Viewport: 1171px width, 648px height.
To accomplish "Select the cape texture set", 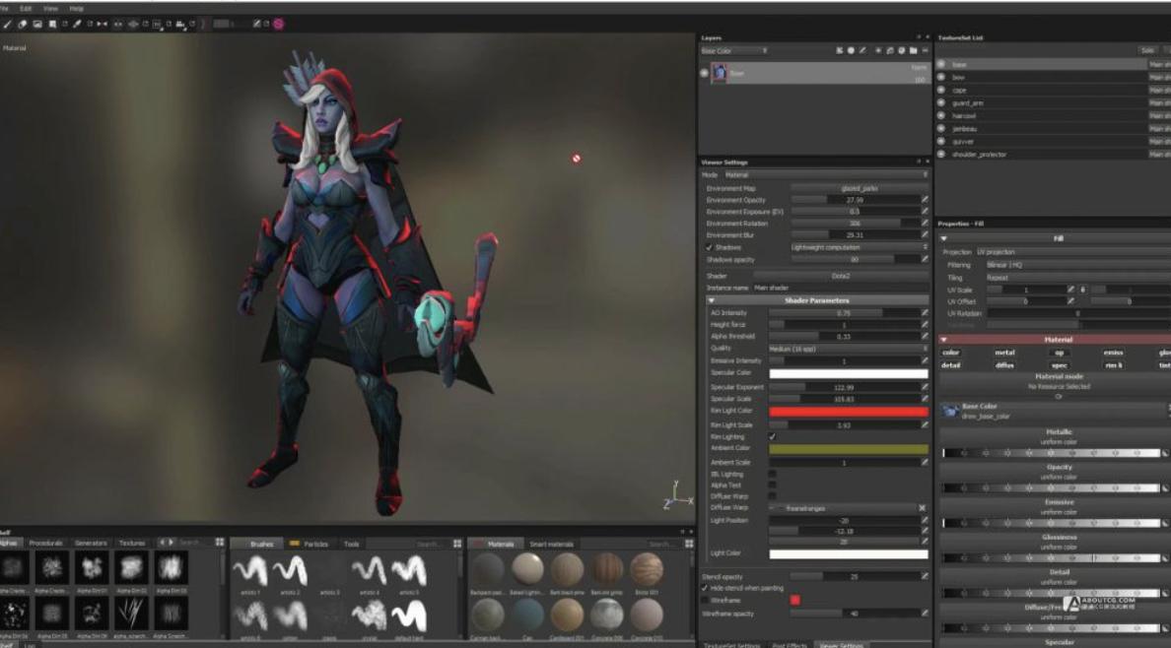I will coord(959,90).
